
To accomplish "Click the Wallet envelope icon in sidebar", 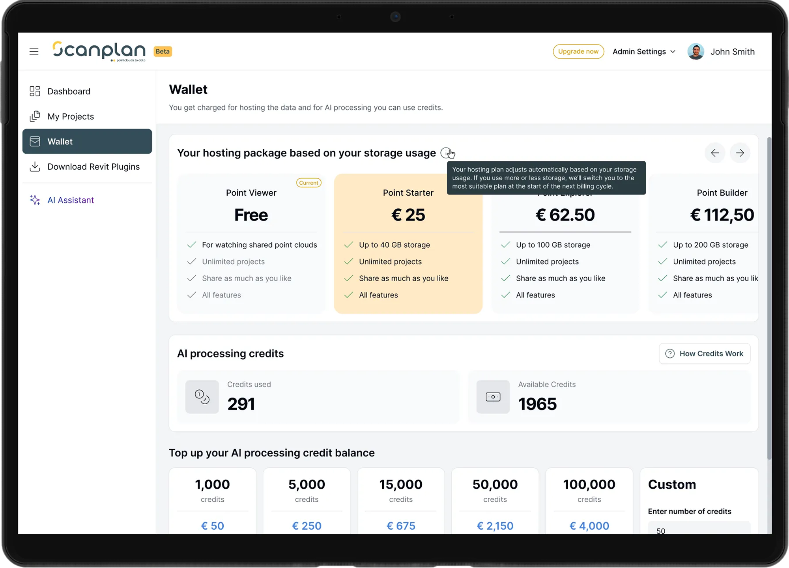I will coord(35,141).
